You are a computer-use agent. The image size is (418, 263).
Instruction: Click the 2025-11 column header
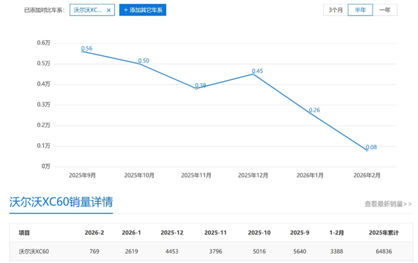point(215,233)
